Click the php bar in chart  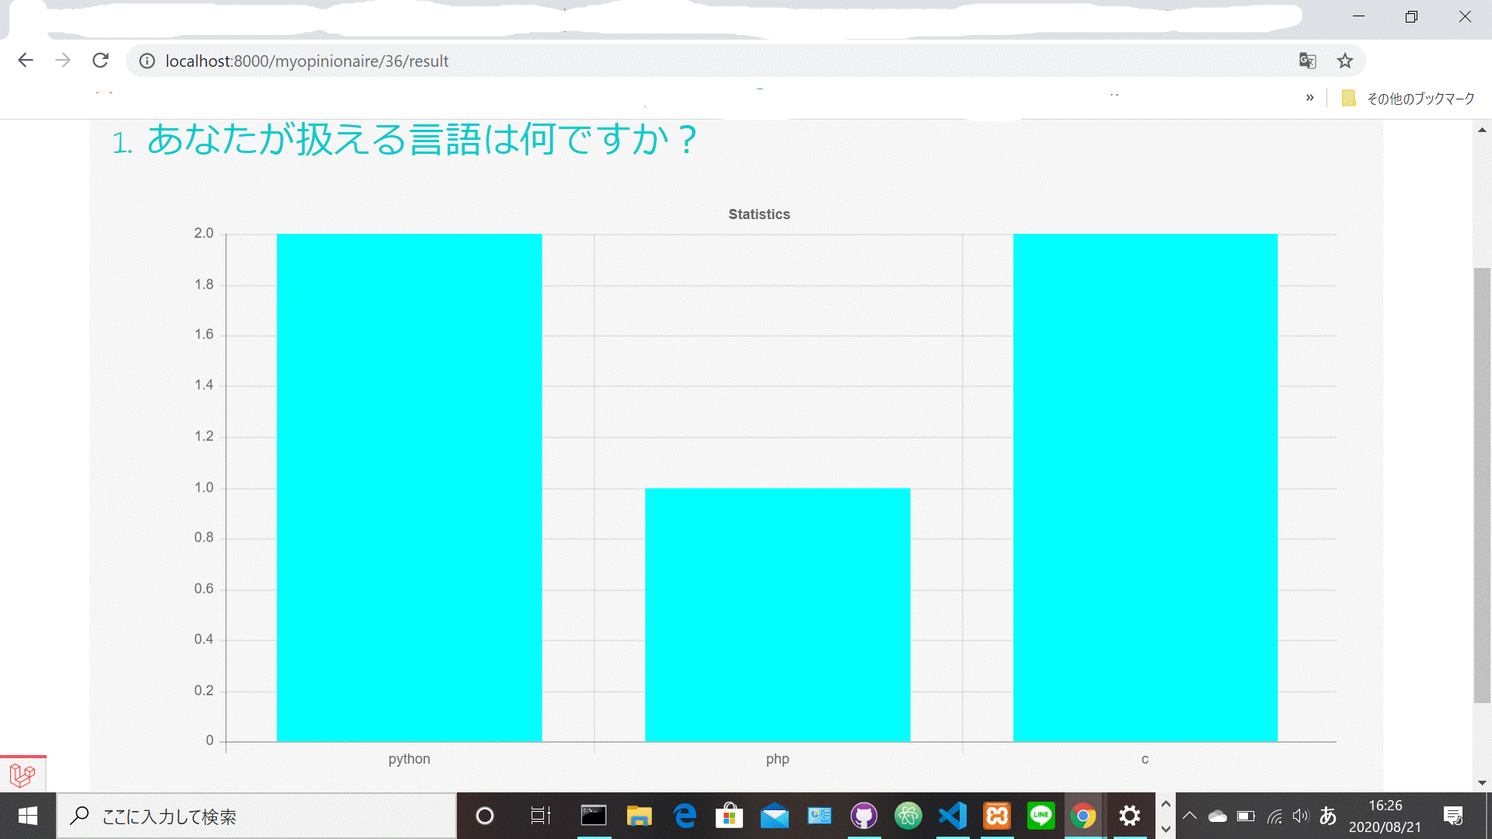click(777, 614)
